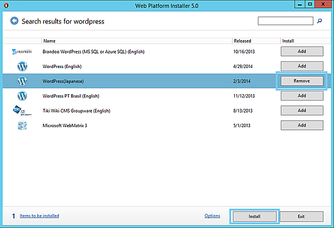
Task: Click the WordPress PT Brasil logo icon
Action: [x=22, y=96]
